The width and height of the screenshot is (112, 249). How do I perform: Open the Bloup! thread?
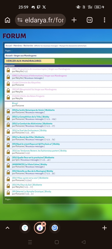coord(15,103)
